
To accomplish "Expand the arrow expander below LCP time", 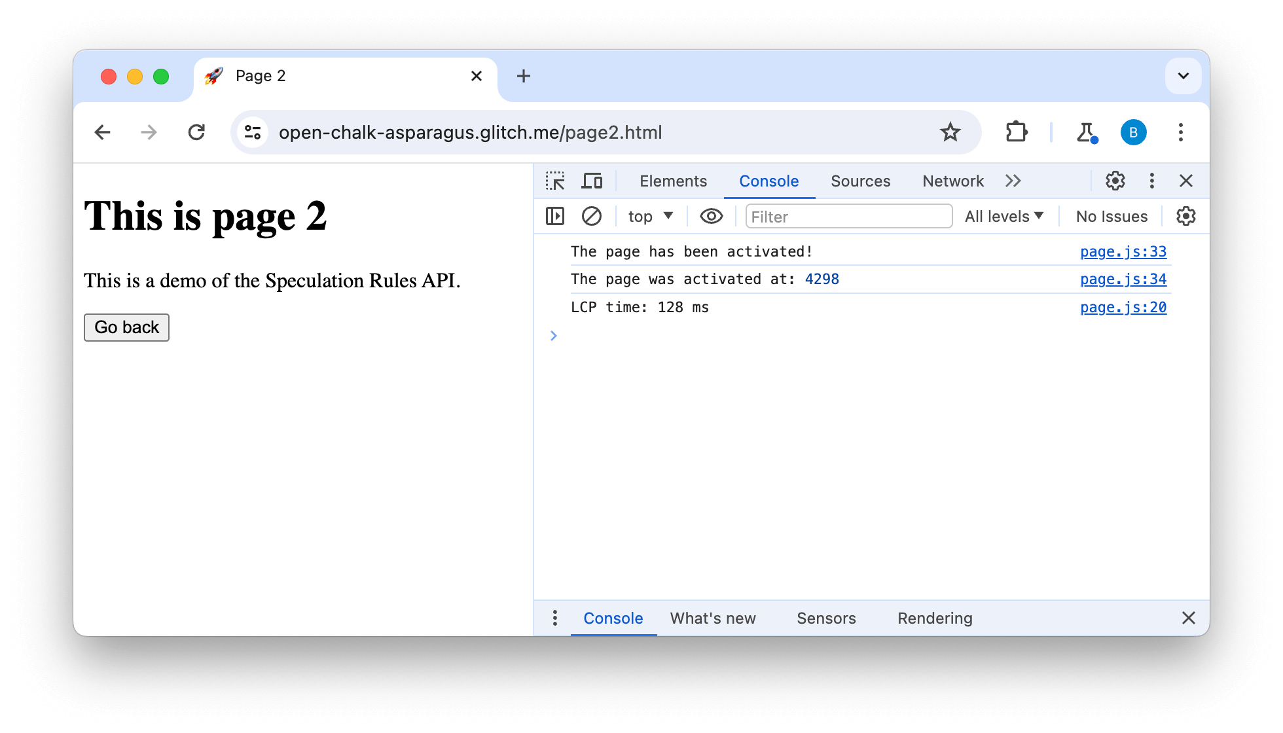I will (553, 336).
